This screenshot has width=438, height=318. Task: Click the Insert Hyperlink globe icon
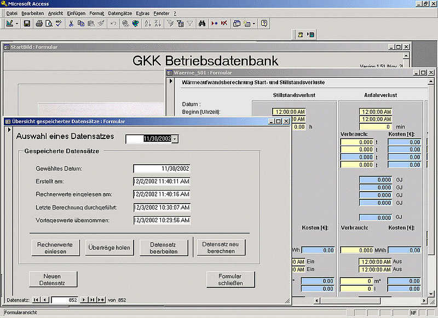tap(125, 24)
